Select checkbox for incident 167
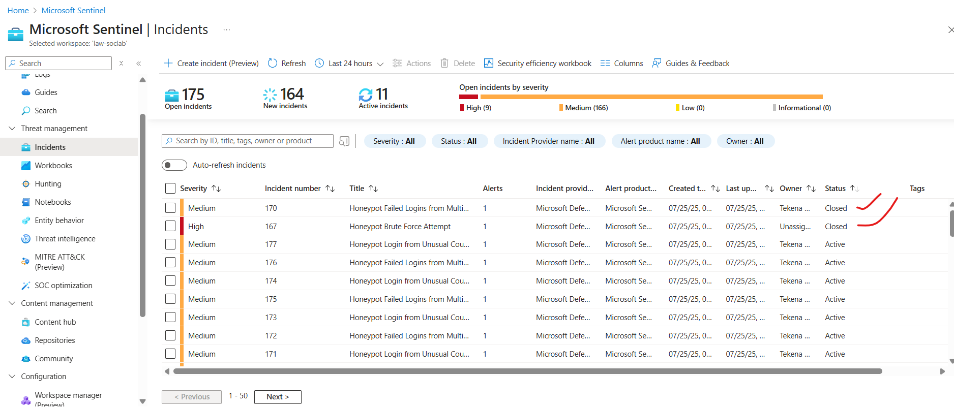Screen dimensions: 954x407 [170, 226]
